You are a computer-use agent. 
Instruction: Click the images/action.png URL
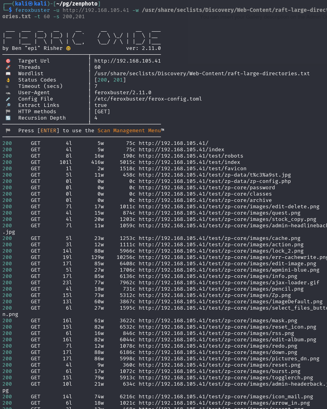pos(221,244)
